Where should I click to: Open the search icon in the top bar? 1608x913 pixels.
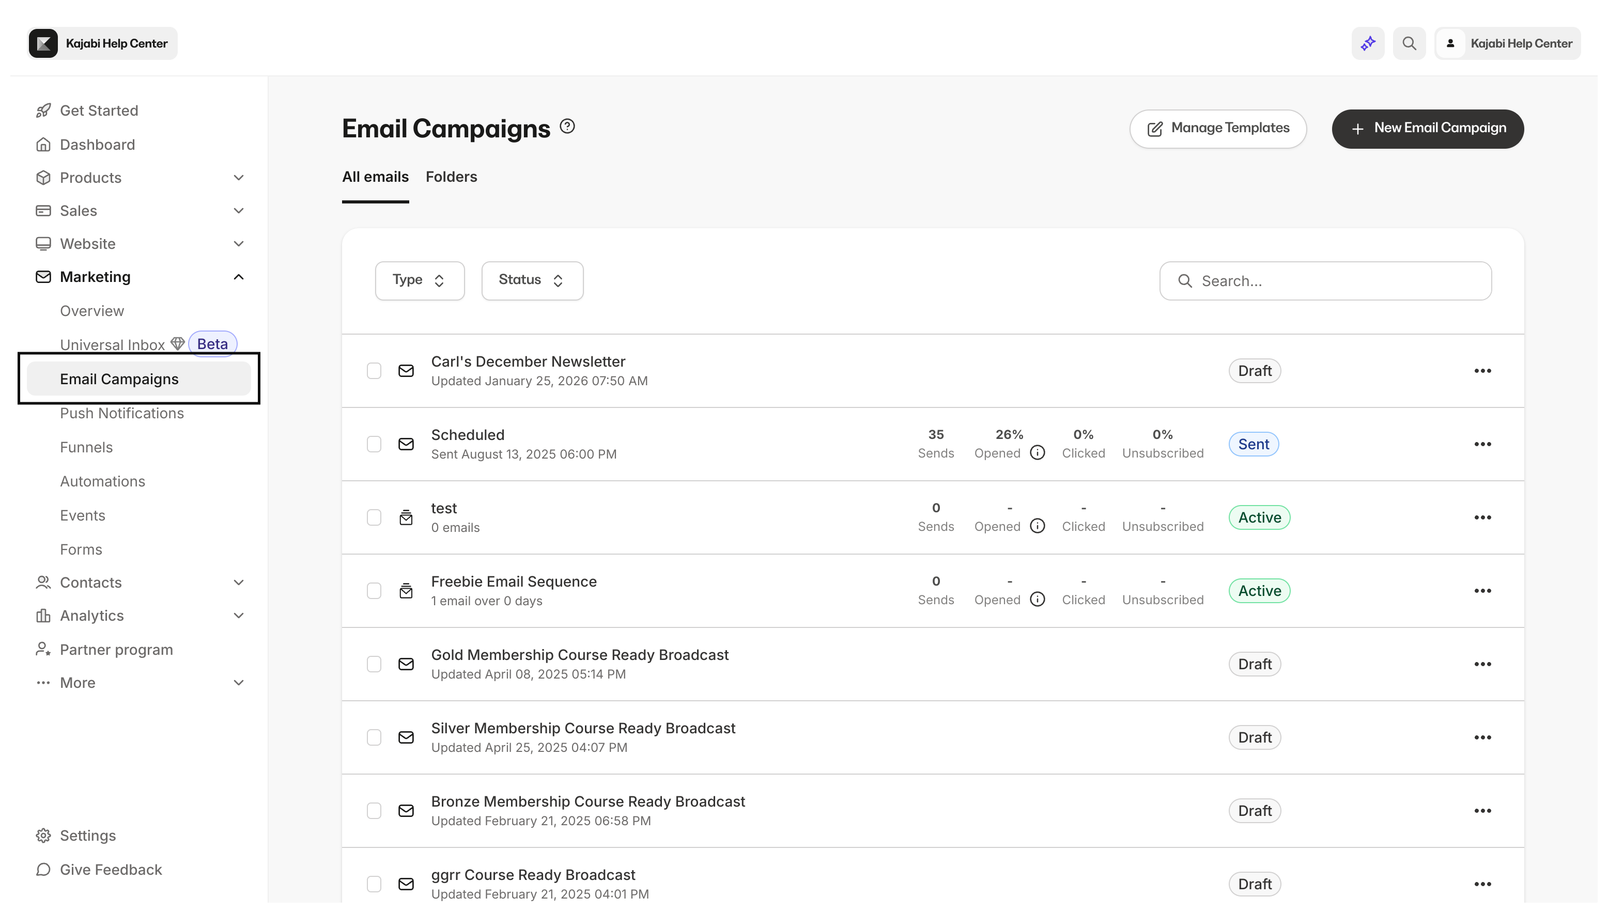(1409, 43)
